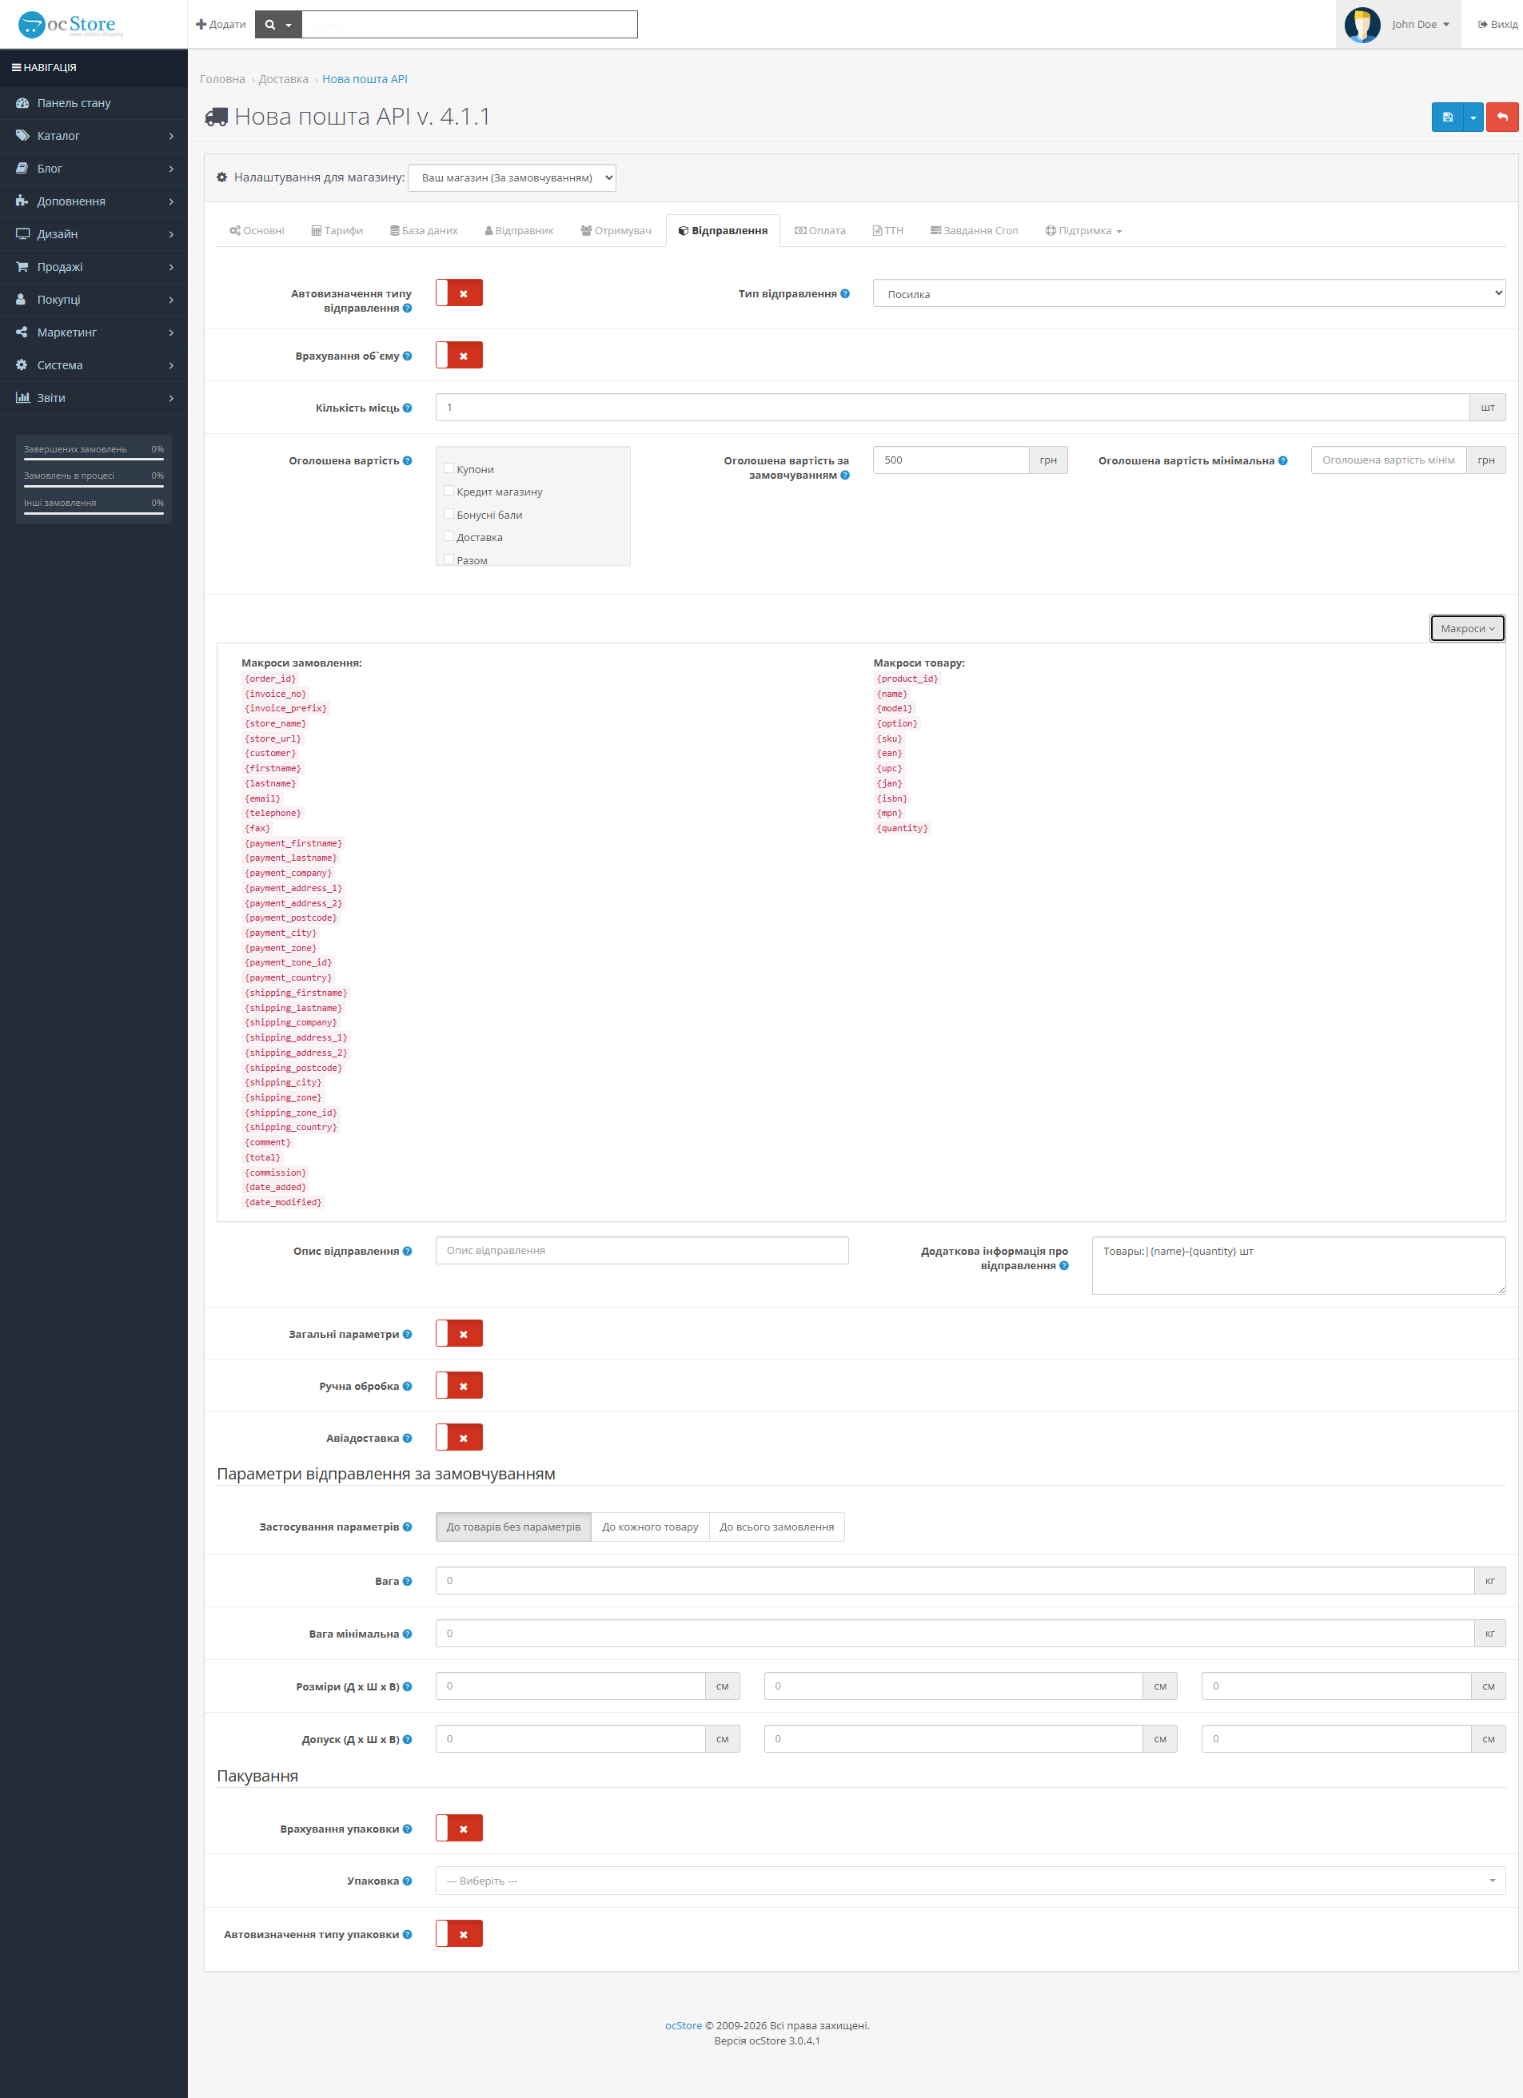
Task: Expand the Маркетинг sidebar menu
Action: coord(94,332)
